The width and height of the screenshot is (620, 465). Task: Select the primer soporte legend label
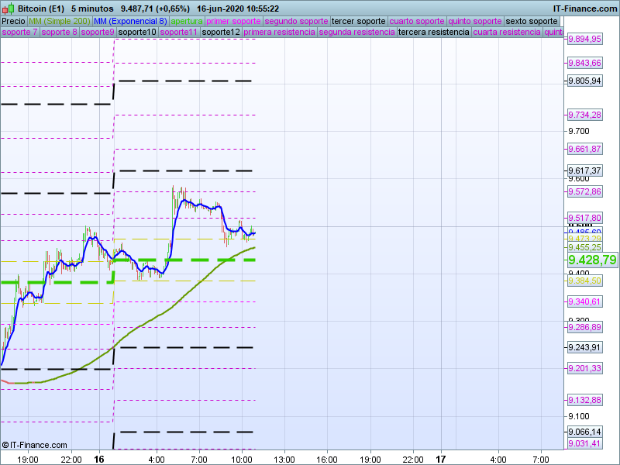point(234,21)
